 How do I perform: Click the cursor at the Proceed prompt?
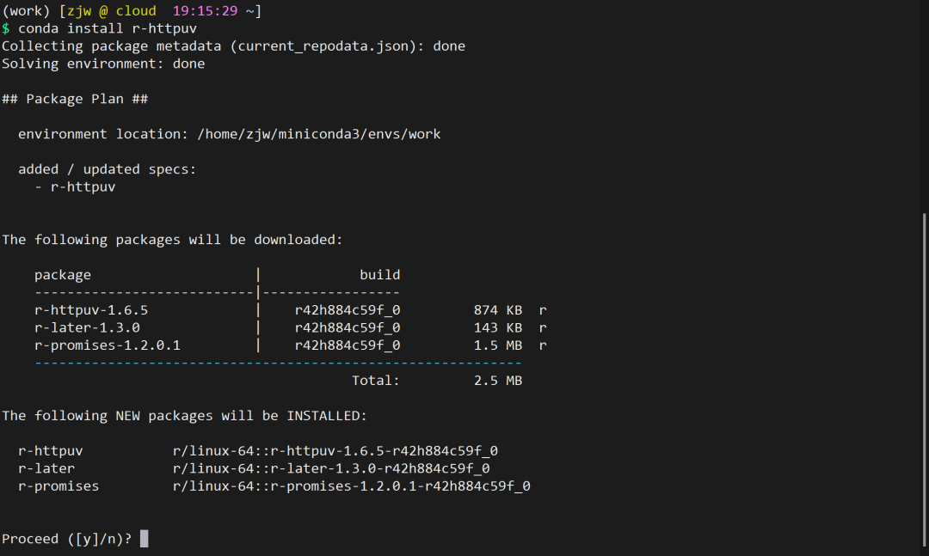(x=144, y=539)
